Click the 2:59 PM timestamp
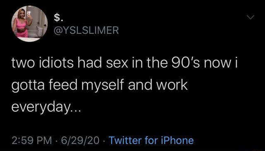This screenshot has height=151, width=265. click(32, 140)
